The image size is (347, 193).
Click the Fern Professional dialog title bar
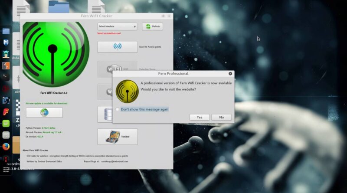173,73
